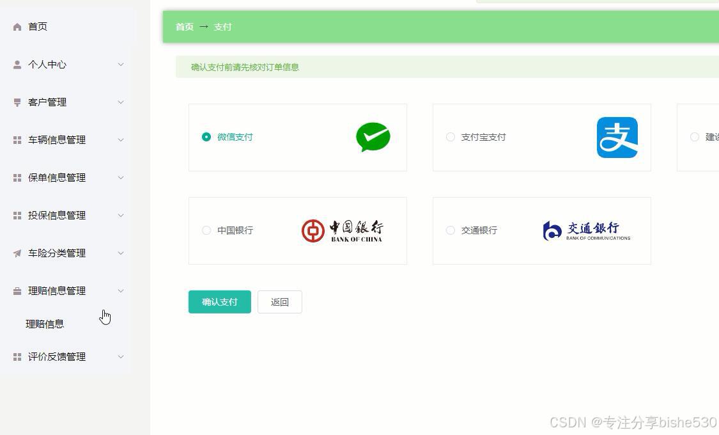
Task: Collapse the 理赔信息管理 chevron
Action: click(121, 290)
